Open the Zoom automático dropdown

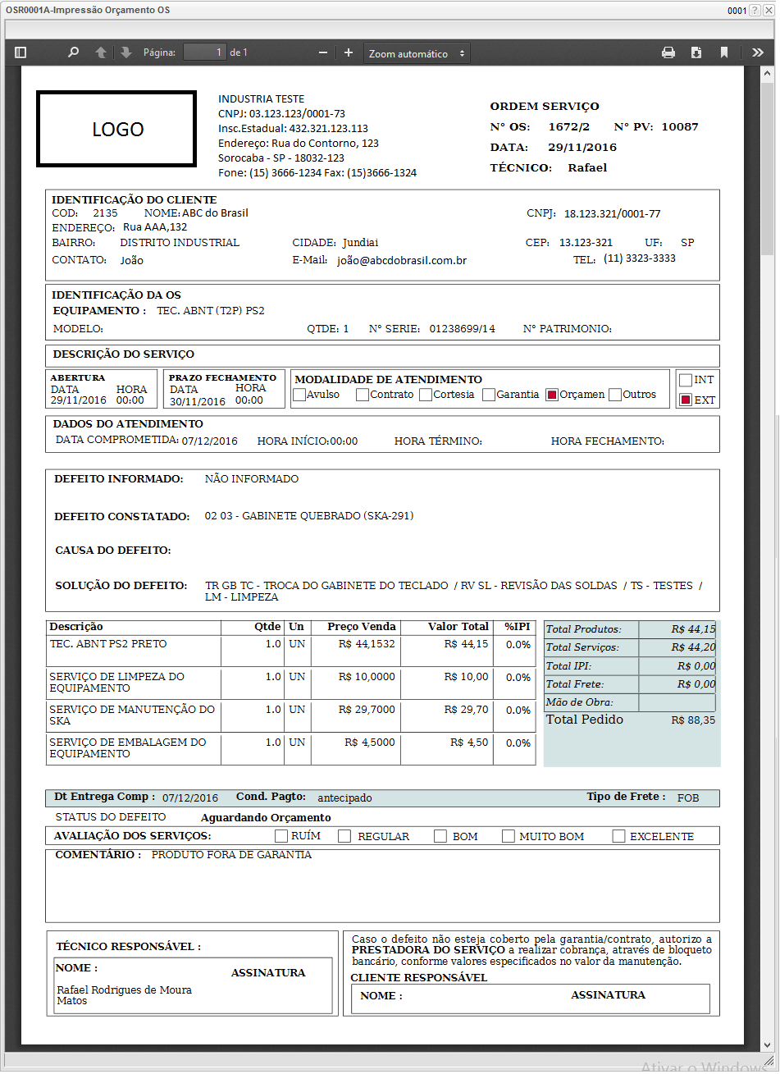(x=417, y=53)
